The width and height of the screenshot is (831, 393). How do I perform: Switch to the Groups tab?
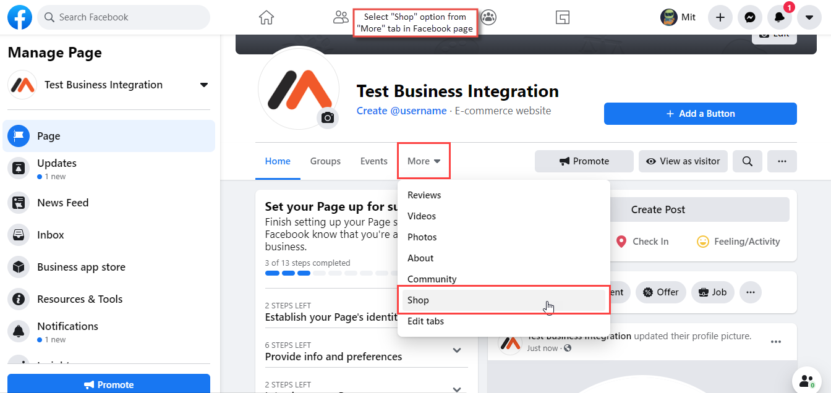pos(325,161)
